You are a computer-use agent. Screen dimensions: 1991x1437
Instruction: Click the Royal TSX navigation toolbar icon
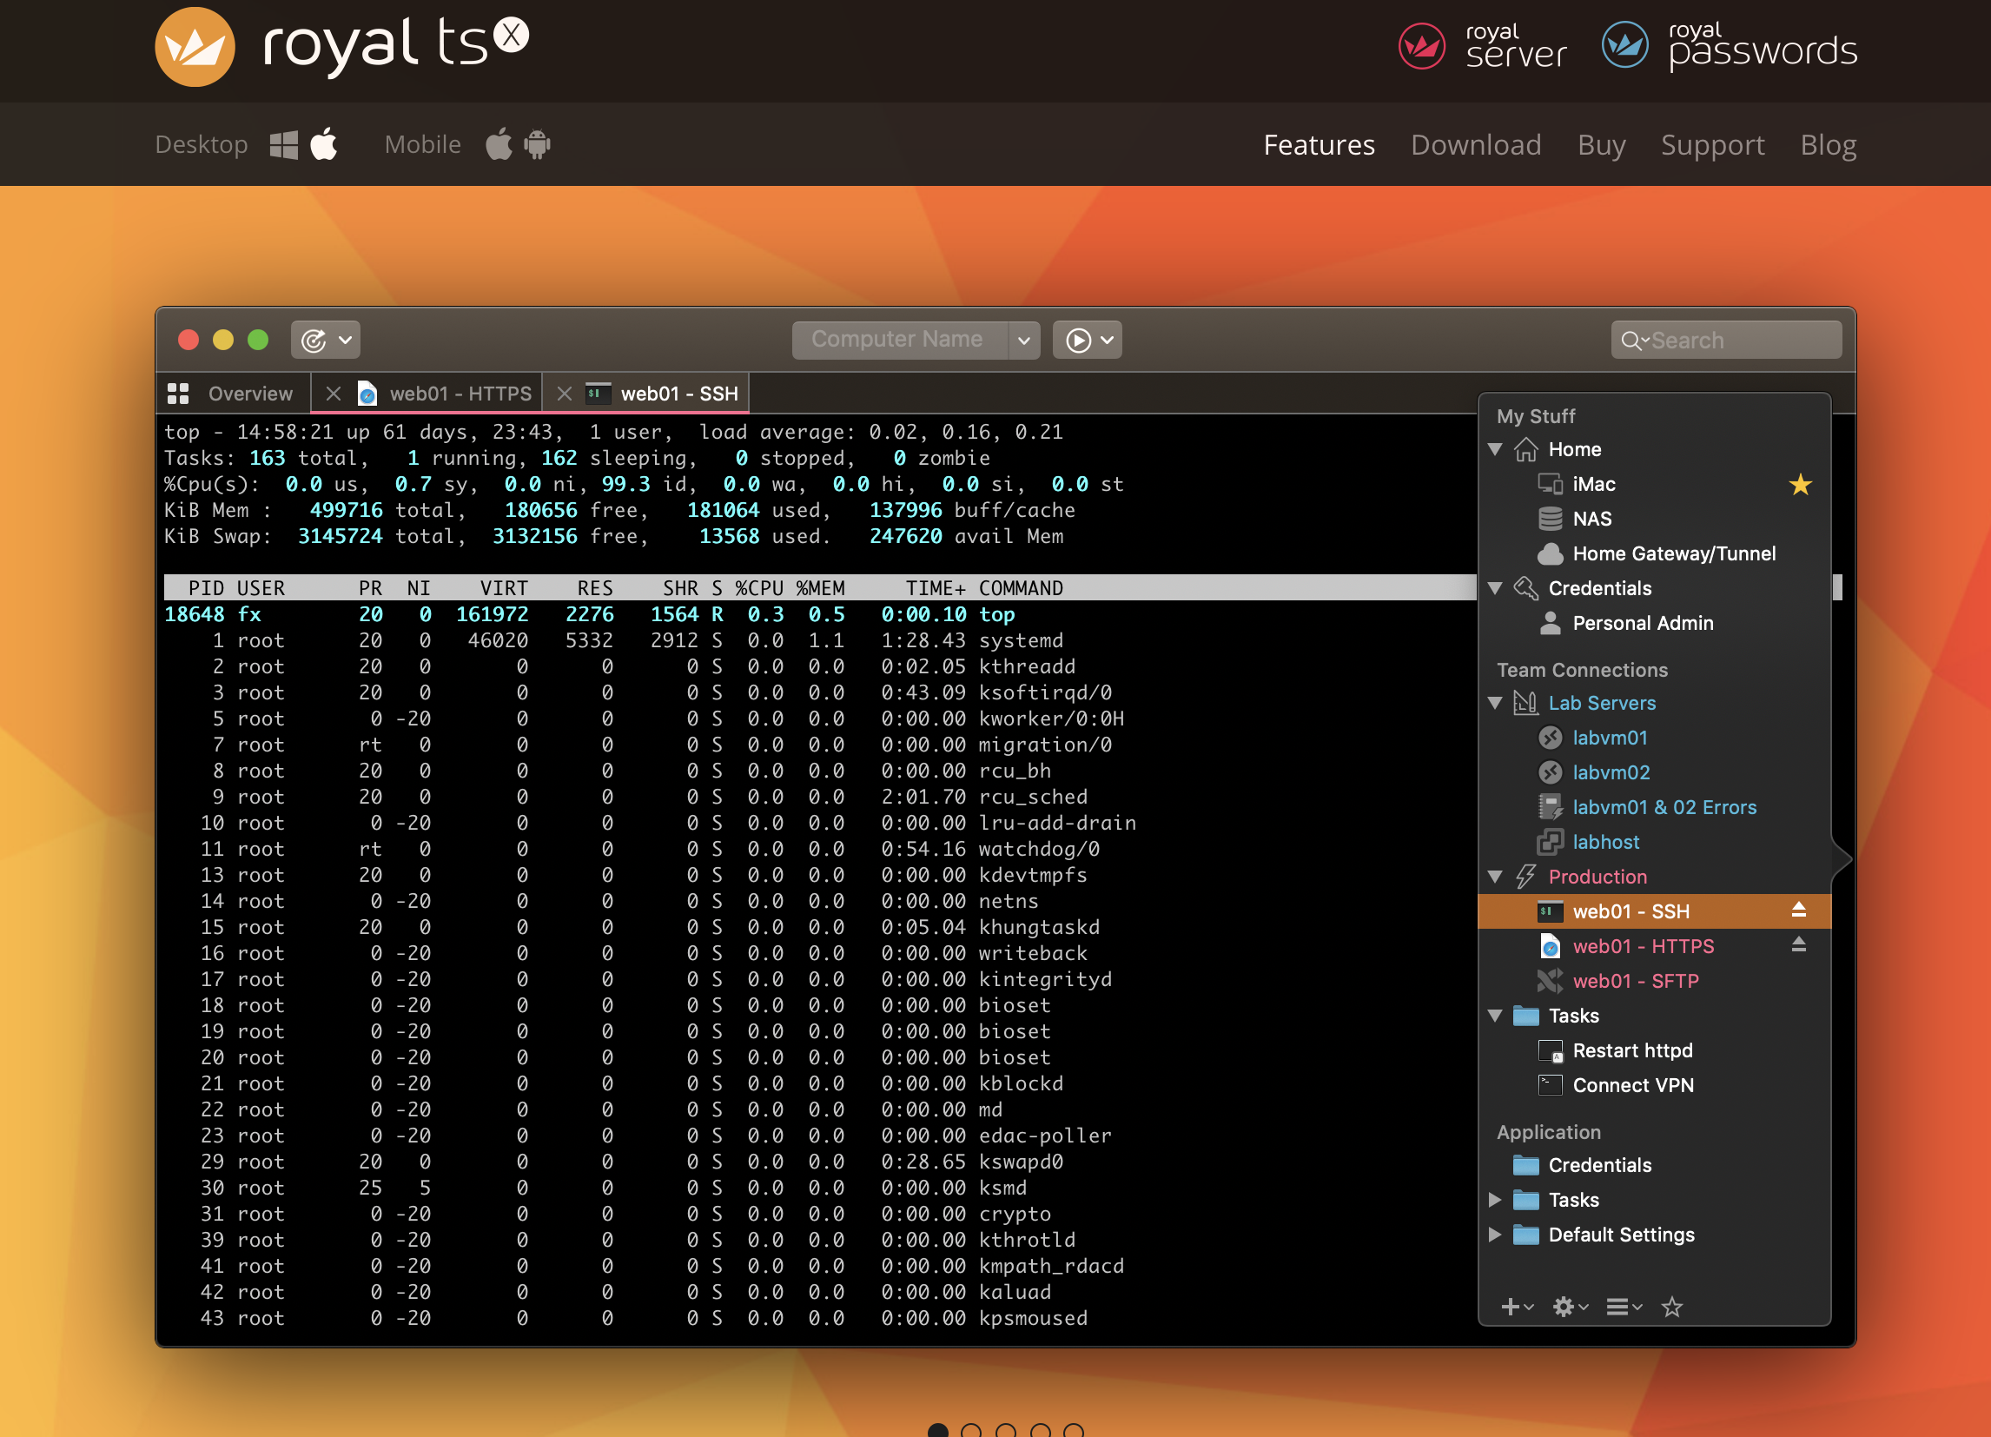tap(314, 340)
